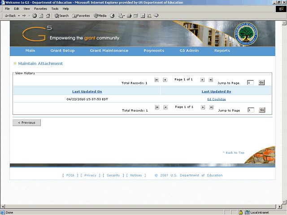Select the Grant Maintenance navigation tab
Image resolution: width=287 pixels, height=215 pixels.
point(109,51)
